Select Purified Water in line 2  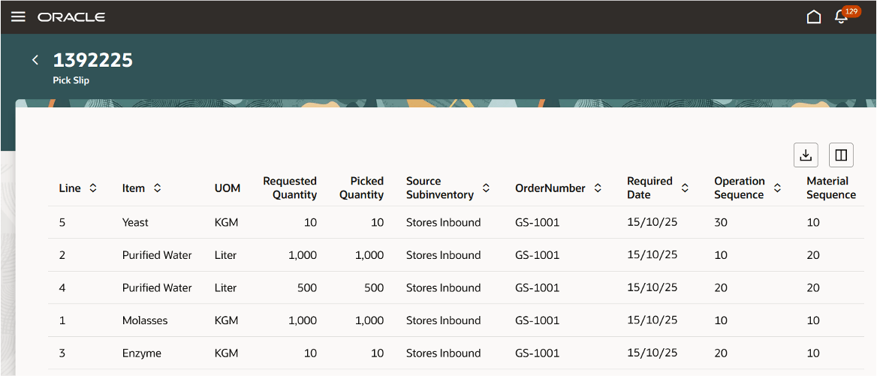pyautogui.click(x=157, y=255)
